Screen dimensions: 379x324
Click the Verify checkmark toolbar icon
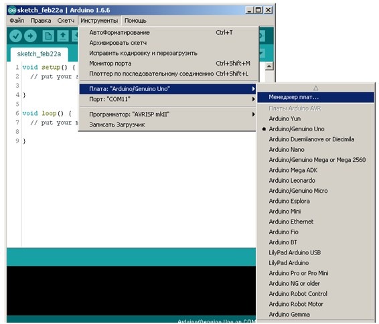point(15,36)
